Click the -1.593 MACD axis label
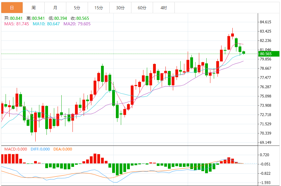This screenshot has height=186, width=281. 265,183
